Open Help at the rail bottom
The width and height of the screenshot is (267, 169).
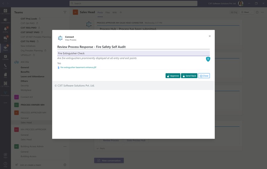5,164
